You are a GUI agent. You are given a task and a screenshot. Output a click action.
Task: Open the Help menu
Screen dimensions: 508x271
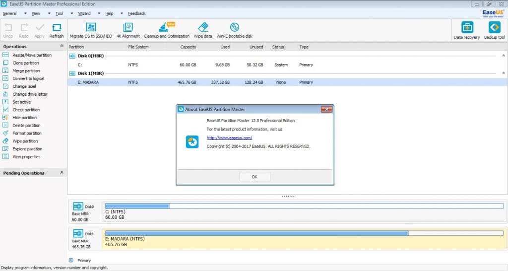[109, 13]
